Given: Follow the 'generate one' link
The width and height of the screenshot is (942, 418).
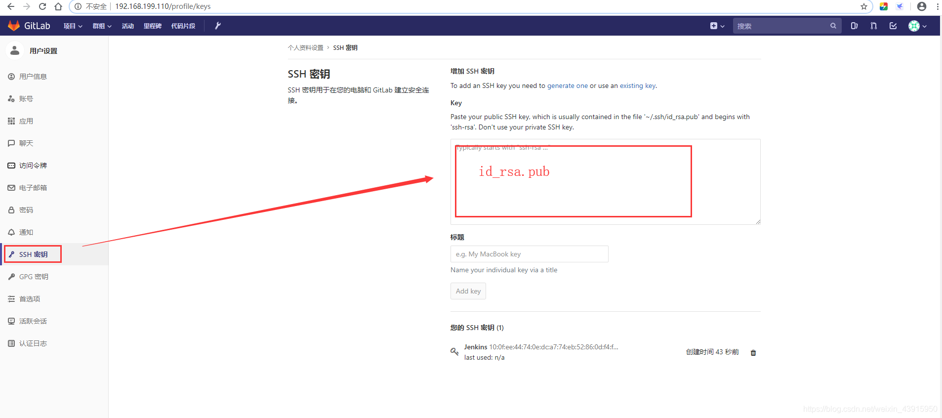Looking at the screenshot, I should 568,85.
